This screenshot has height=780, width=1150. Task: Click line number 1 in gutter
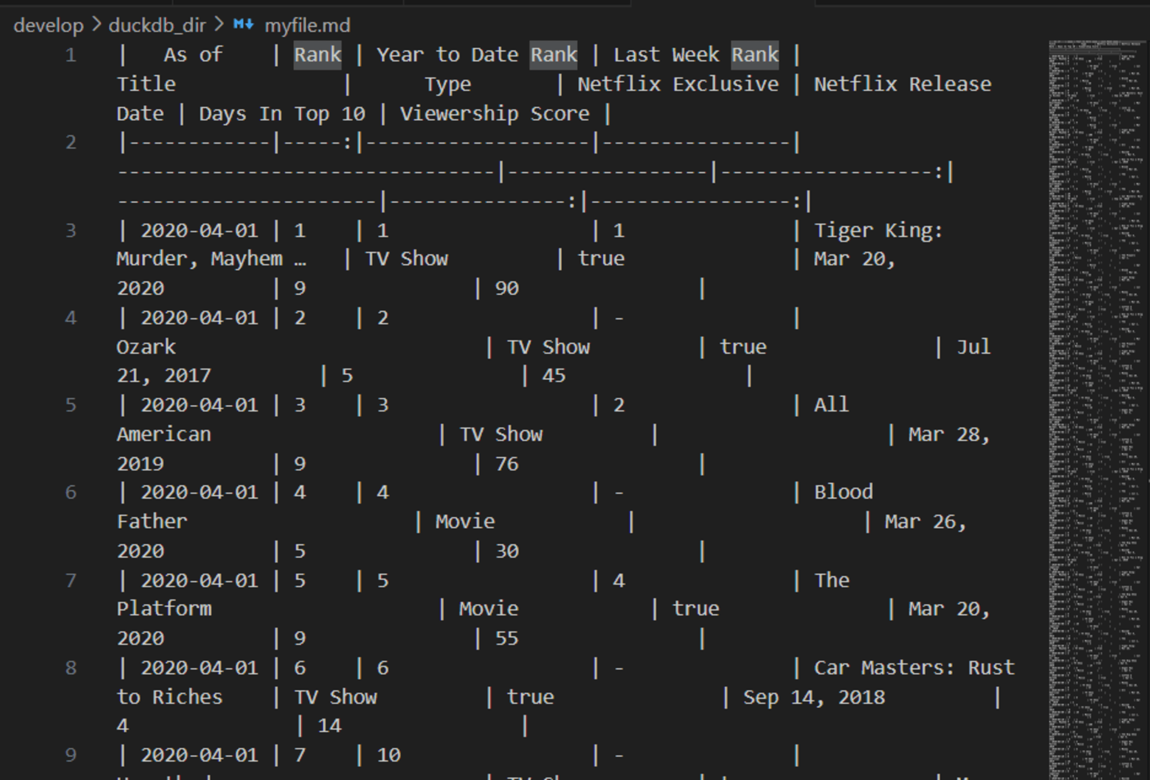[71, 55]
